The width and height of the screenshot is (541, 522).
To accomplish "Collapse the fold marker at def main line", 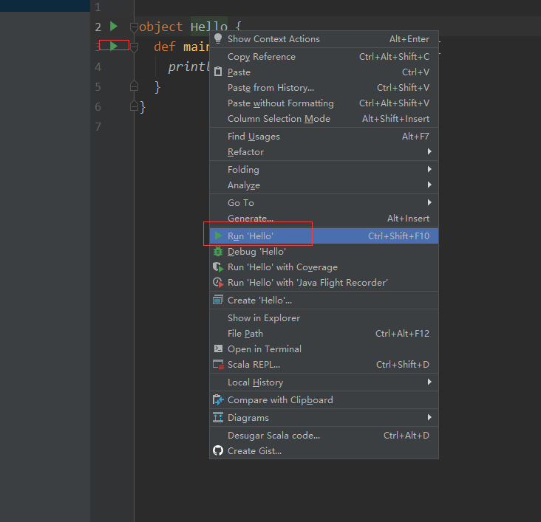I will pos(135,47).
